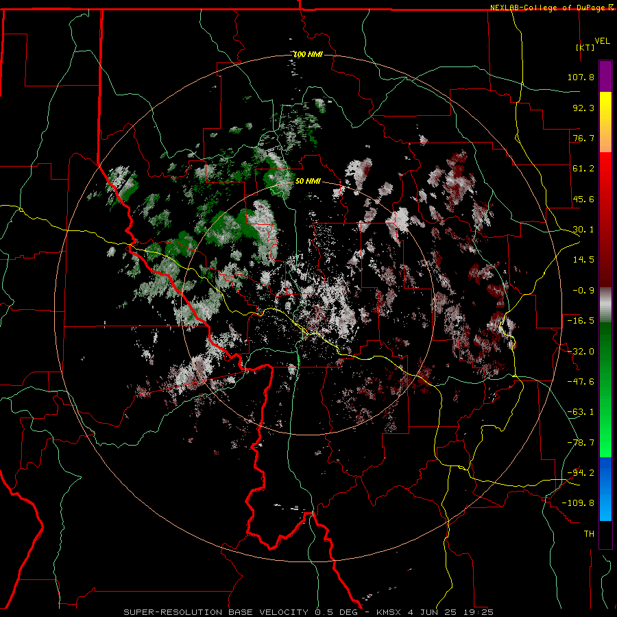Click the 92.3 scale value
Image resolution: width=617 pixels, height=617 pixels.
pos(583,108)
